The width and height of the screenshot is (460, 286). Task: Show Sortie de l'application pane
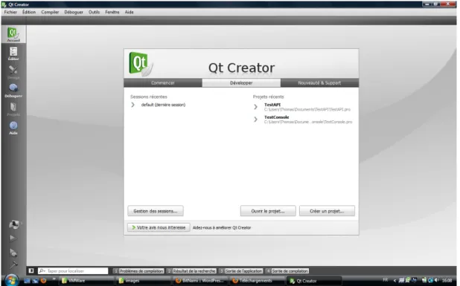pos(241,271)
